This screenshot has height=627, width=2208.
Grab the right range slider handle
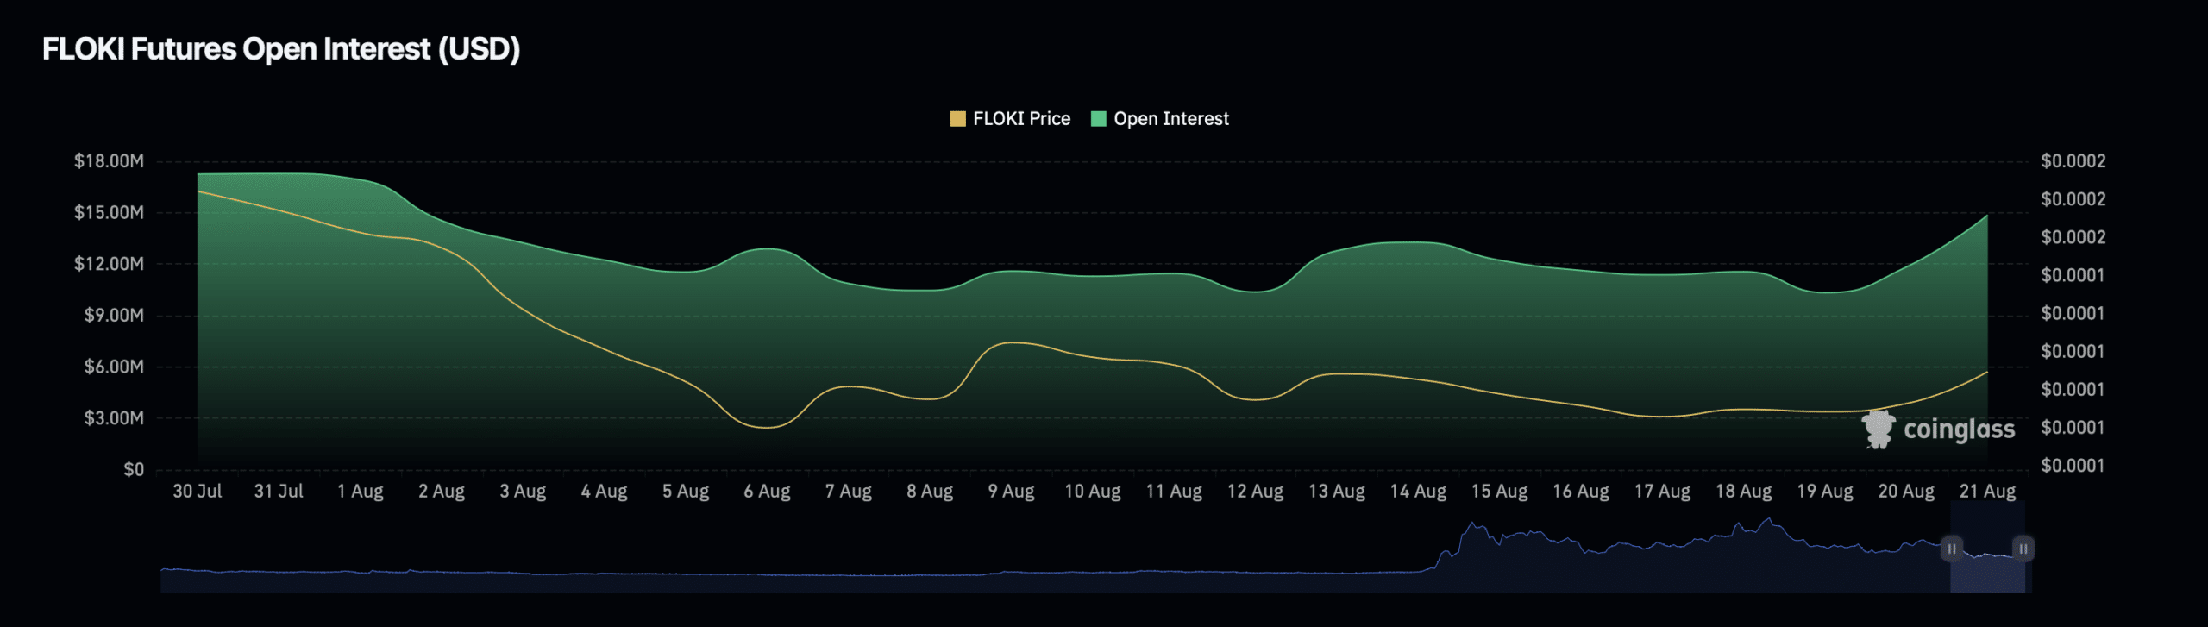click(2023, 549)
